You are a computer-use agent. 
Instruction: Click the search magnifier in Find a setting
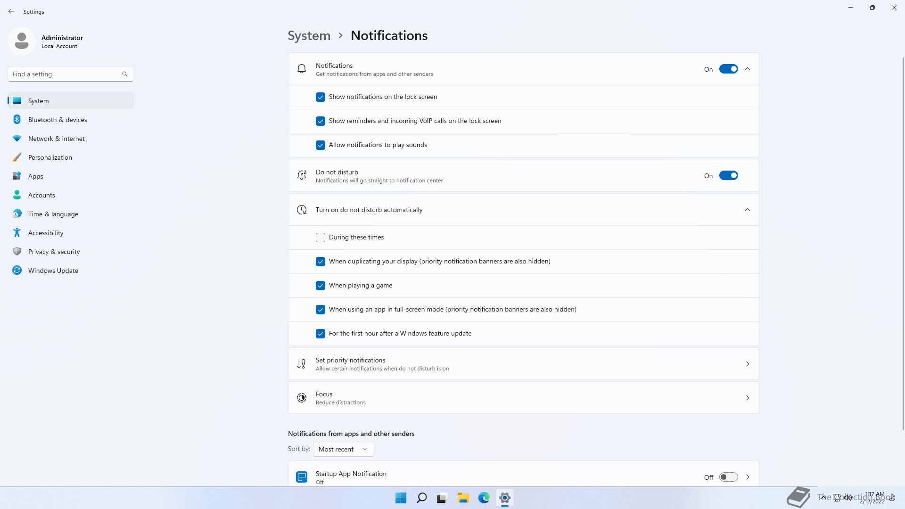tap(125, 74)
